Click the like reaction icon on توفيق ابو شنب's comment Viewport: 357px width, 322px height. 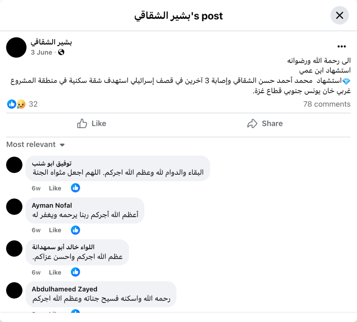[x=75, y=188]
